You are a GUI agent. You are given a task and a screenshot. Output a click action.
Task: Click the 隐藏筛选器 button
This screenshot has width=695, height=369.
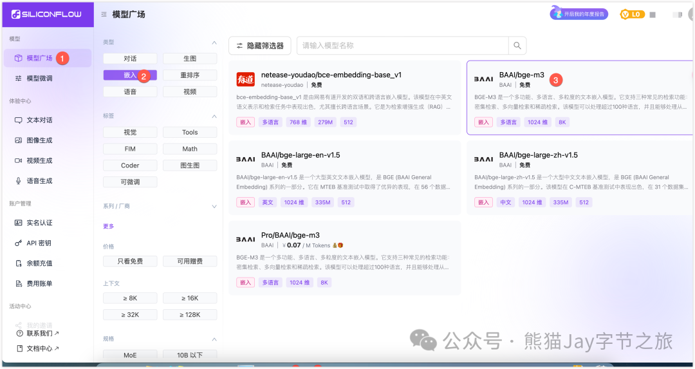(260, 46)
